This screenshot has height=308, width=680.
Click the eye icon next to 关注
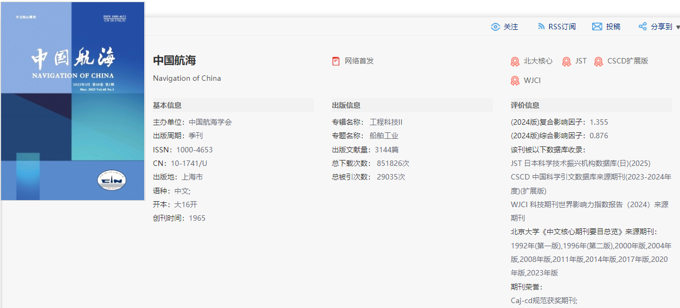click(x=495, y=27)
